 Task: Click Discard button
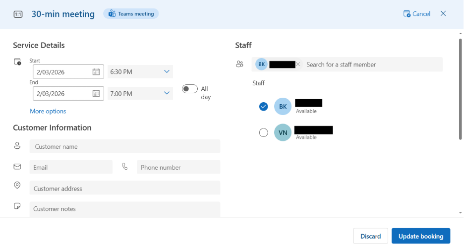(x=370, y=236)
